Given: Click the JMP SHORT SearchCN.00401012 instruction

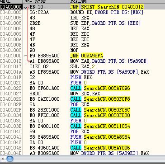Looking at the screenshot, I should (x=107, y=7).
